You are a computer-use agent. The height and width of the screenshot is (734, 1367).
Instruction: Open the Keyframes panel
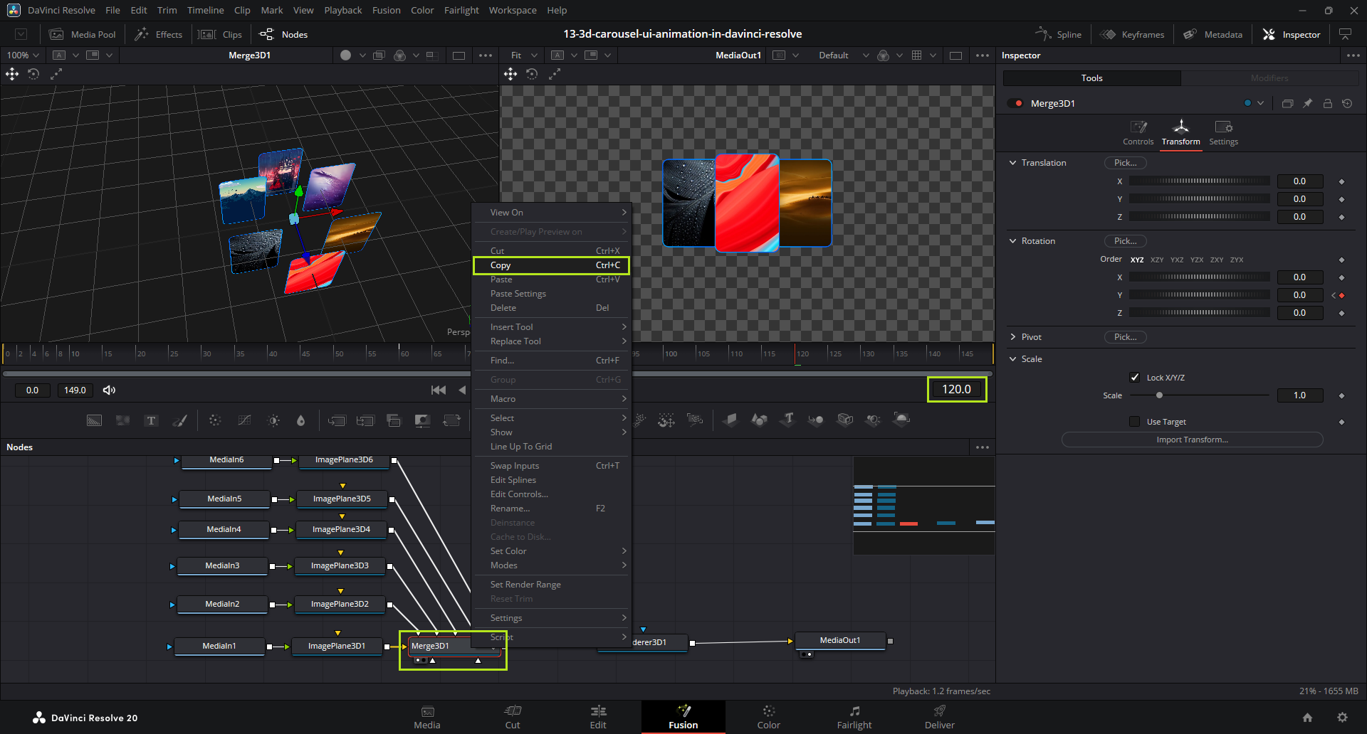[1132, 34]
